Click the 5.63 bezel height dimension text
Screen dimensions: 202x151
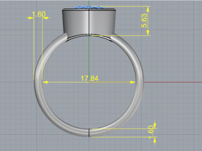click(144, 21)
